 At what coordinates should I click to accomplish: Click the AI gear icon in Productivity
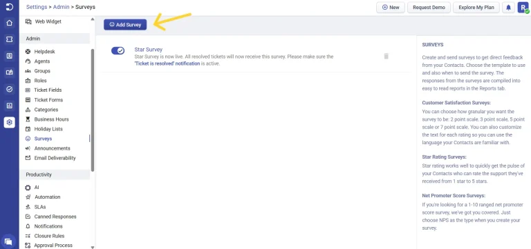(28, 188)
